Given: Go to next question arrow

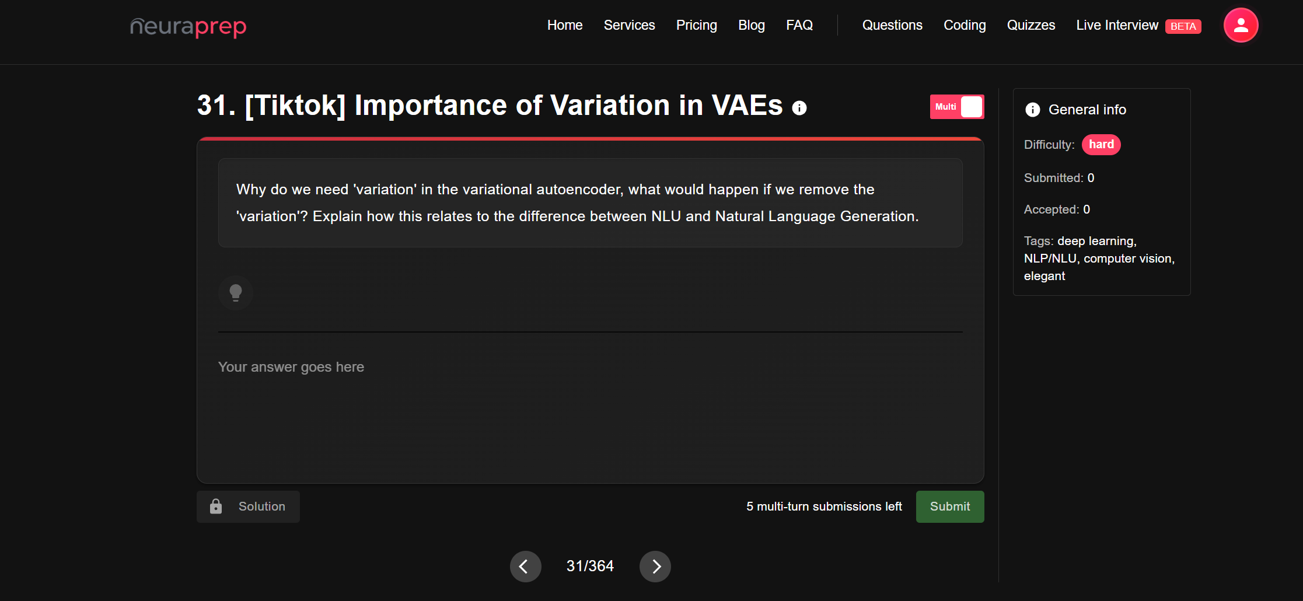Looking at the screenshot, I should pyautogui.click(x=655, y=567).
